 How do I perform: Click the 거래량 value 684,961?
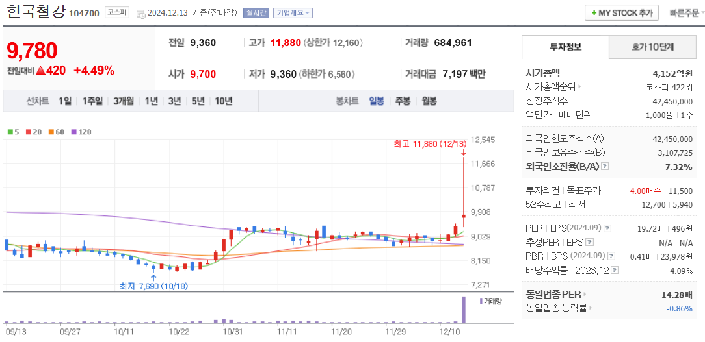point(453,43)
